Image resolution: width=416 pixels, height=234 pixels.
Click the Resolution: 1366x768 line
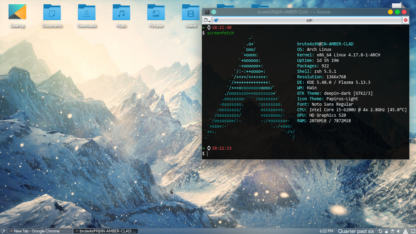click(322, 77)
